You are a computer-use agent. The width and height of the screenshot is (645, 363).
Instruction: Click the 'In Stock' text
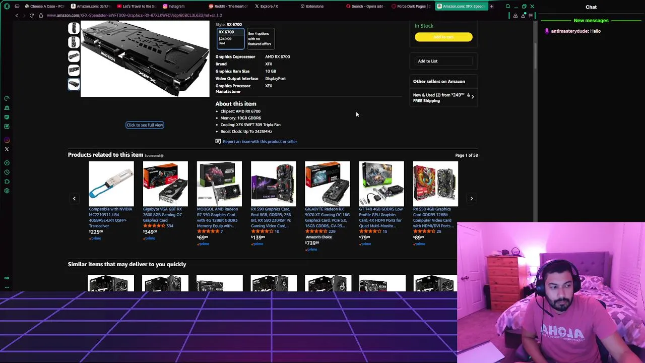424,26
